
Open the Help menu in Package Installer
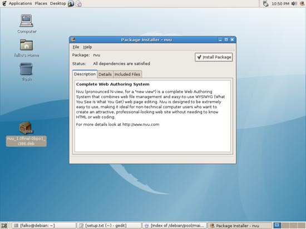(87, 47)
